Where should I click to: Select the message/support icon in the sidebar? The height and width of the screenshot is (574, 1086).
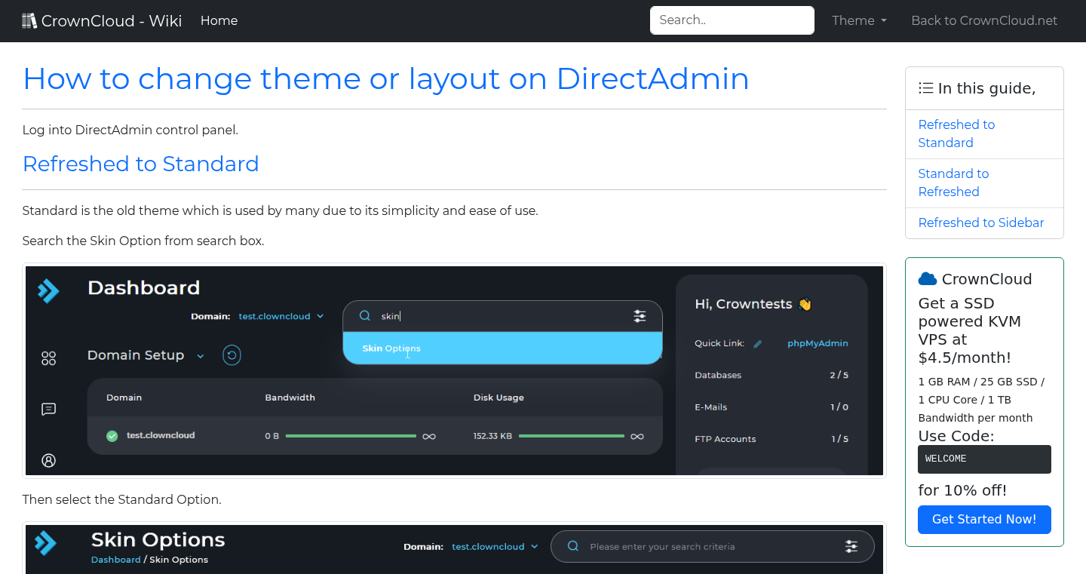pos(48,409)
